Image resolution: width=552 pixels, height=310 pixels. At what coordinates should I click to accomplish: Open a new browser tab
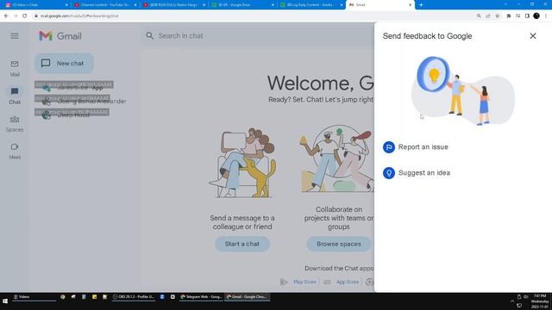421,5
